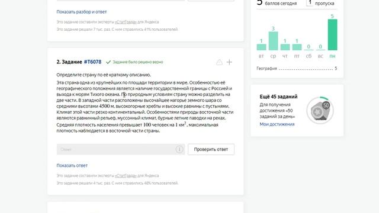Click the plus icon on task #T6078
Viewport: 379px width, 213px height.
229,62
